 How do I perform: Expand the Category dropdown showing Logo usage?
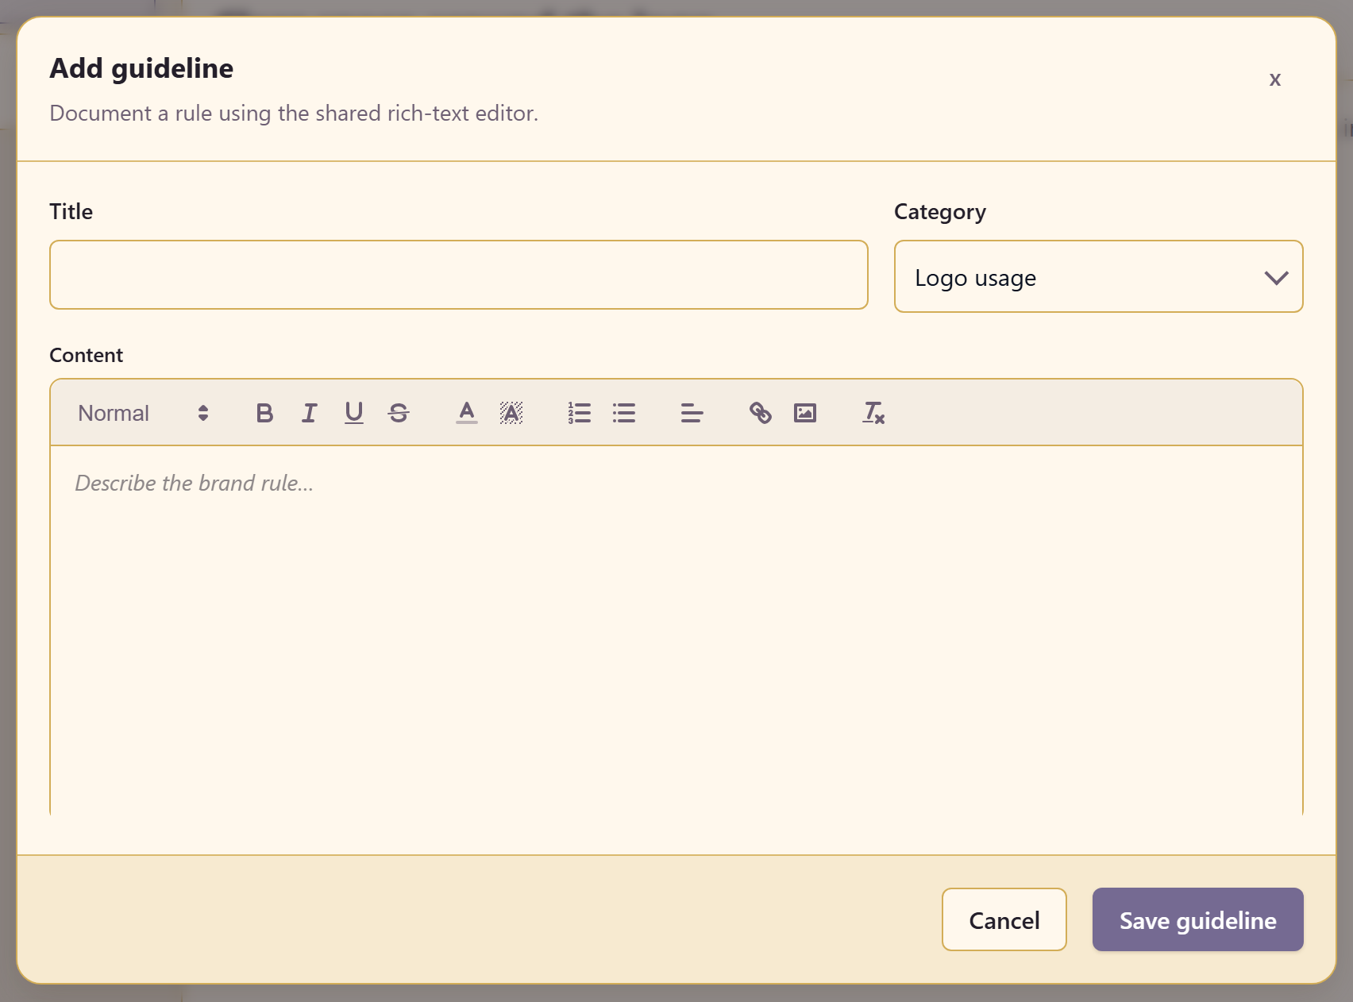pos(1098,276)
